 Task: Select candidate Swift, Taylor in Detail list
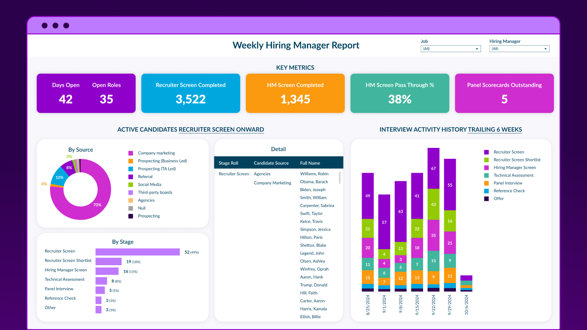click(x=311, y=213)
